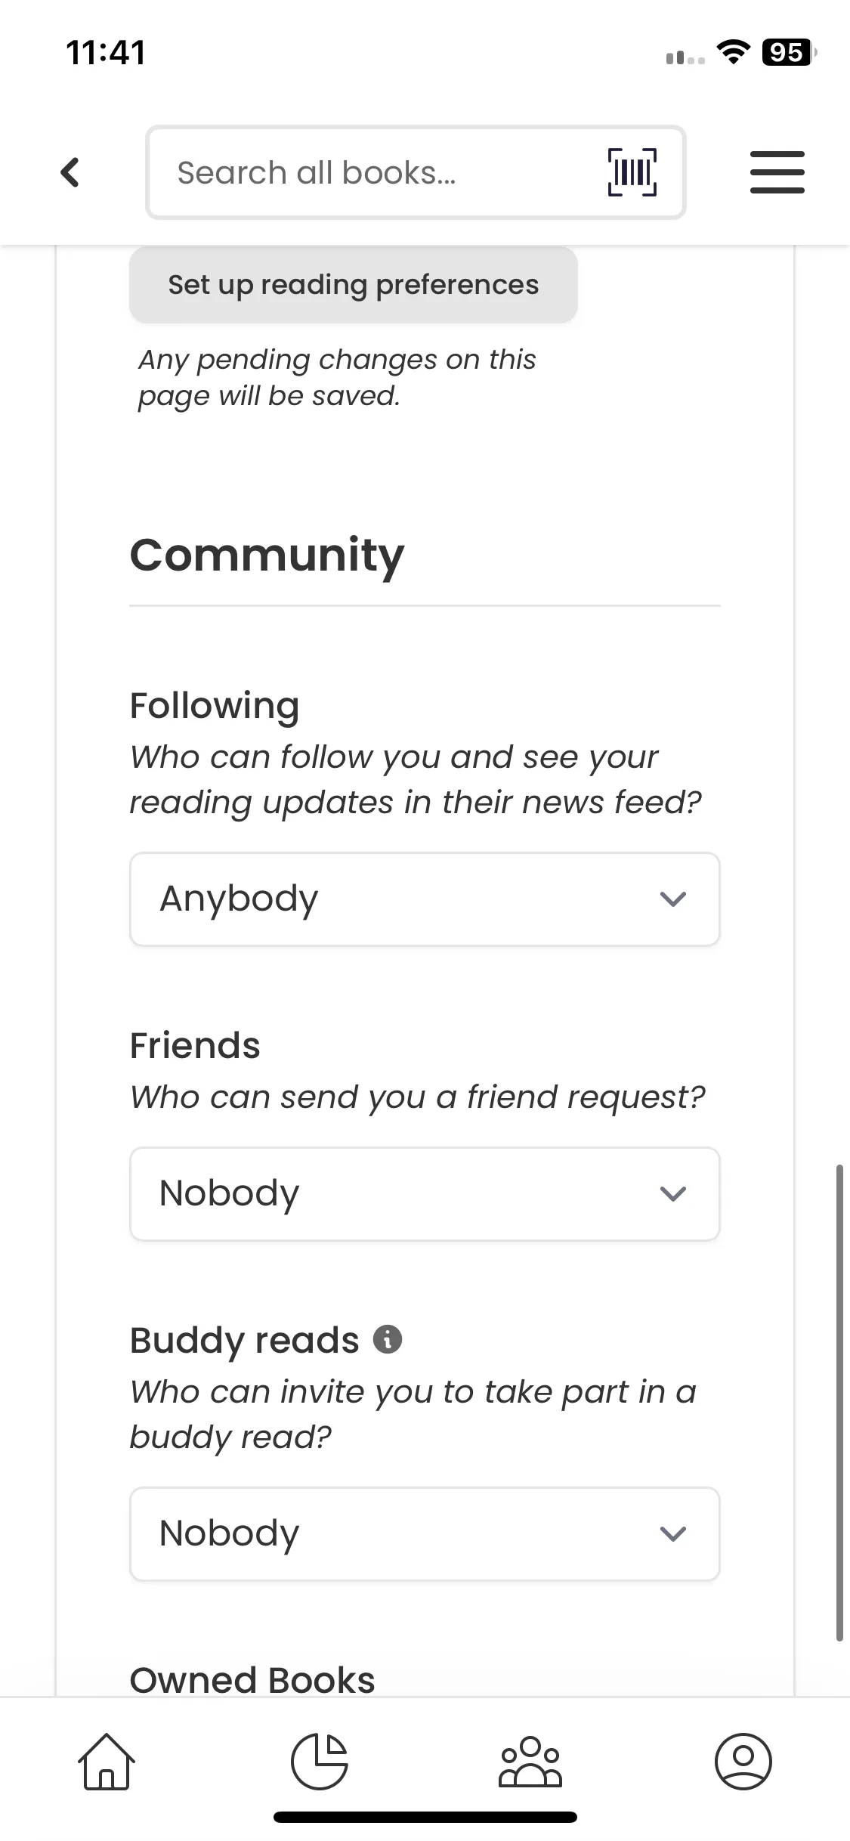850x1841 pixels.
Task: Click the chevron in the Following selector
Action: click(672, 899)
